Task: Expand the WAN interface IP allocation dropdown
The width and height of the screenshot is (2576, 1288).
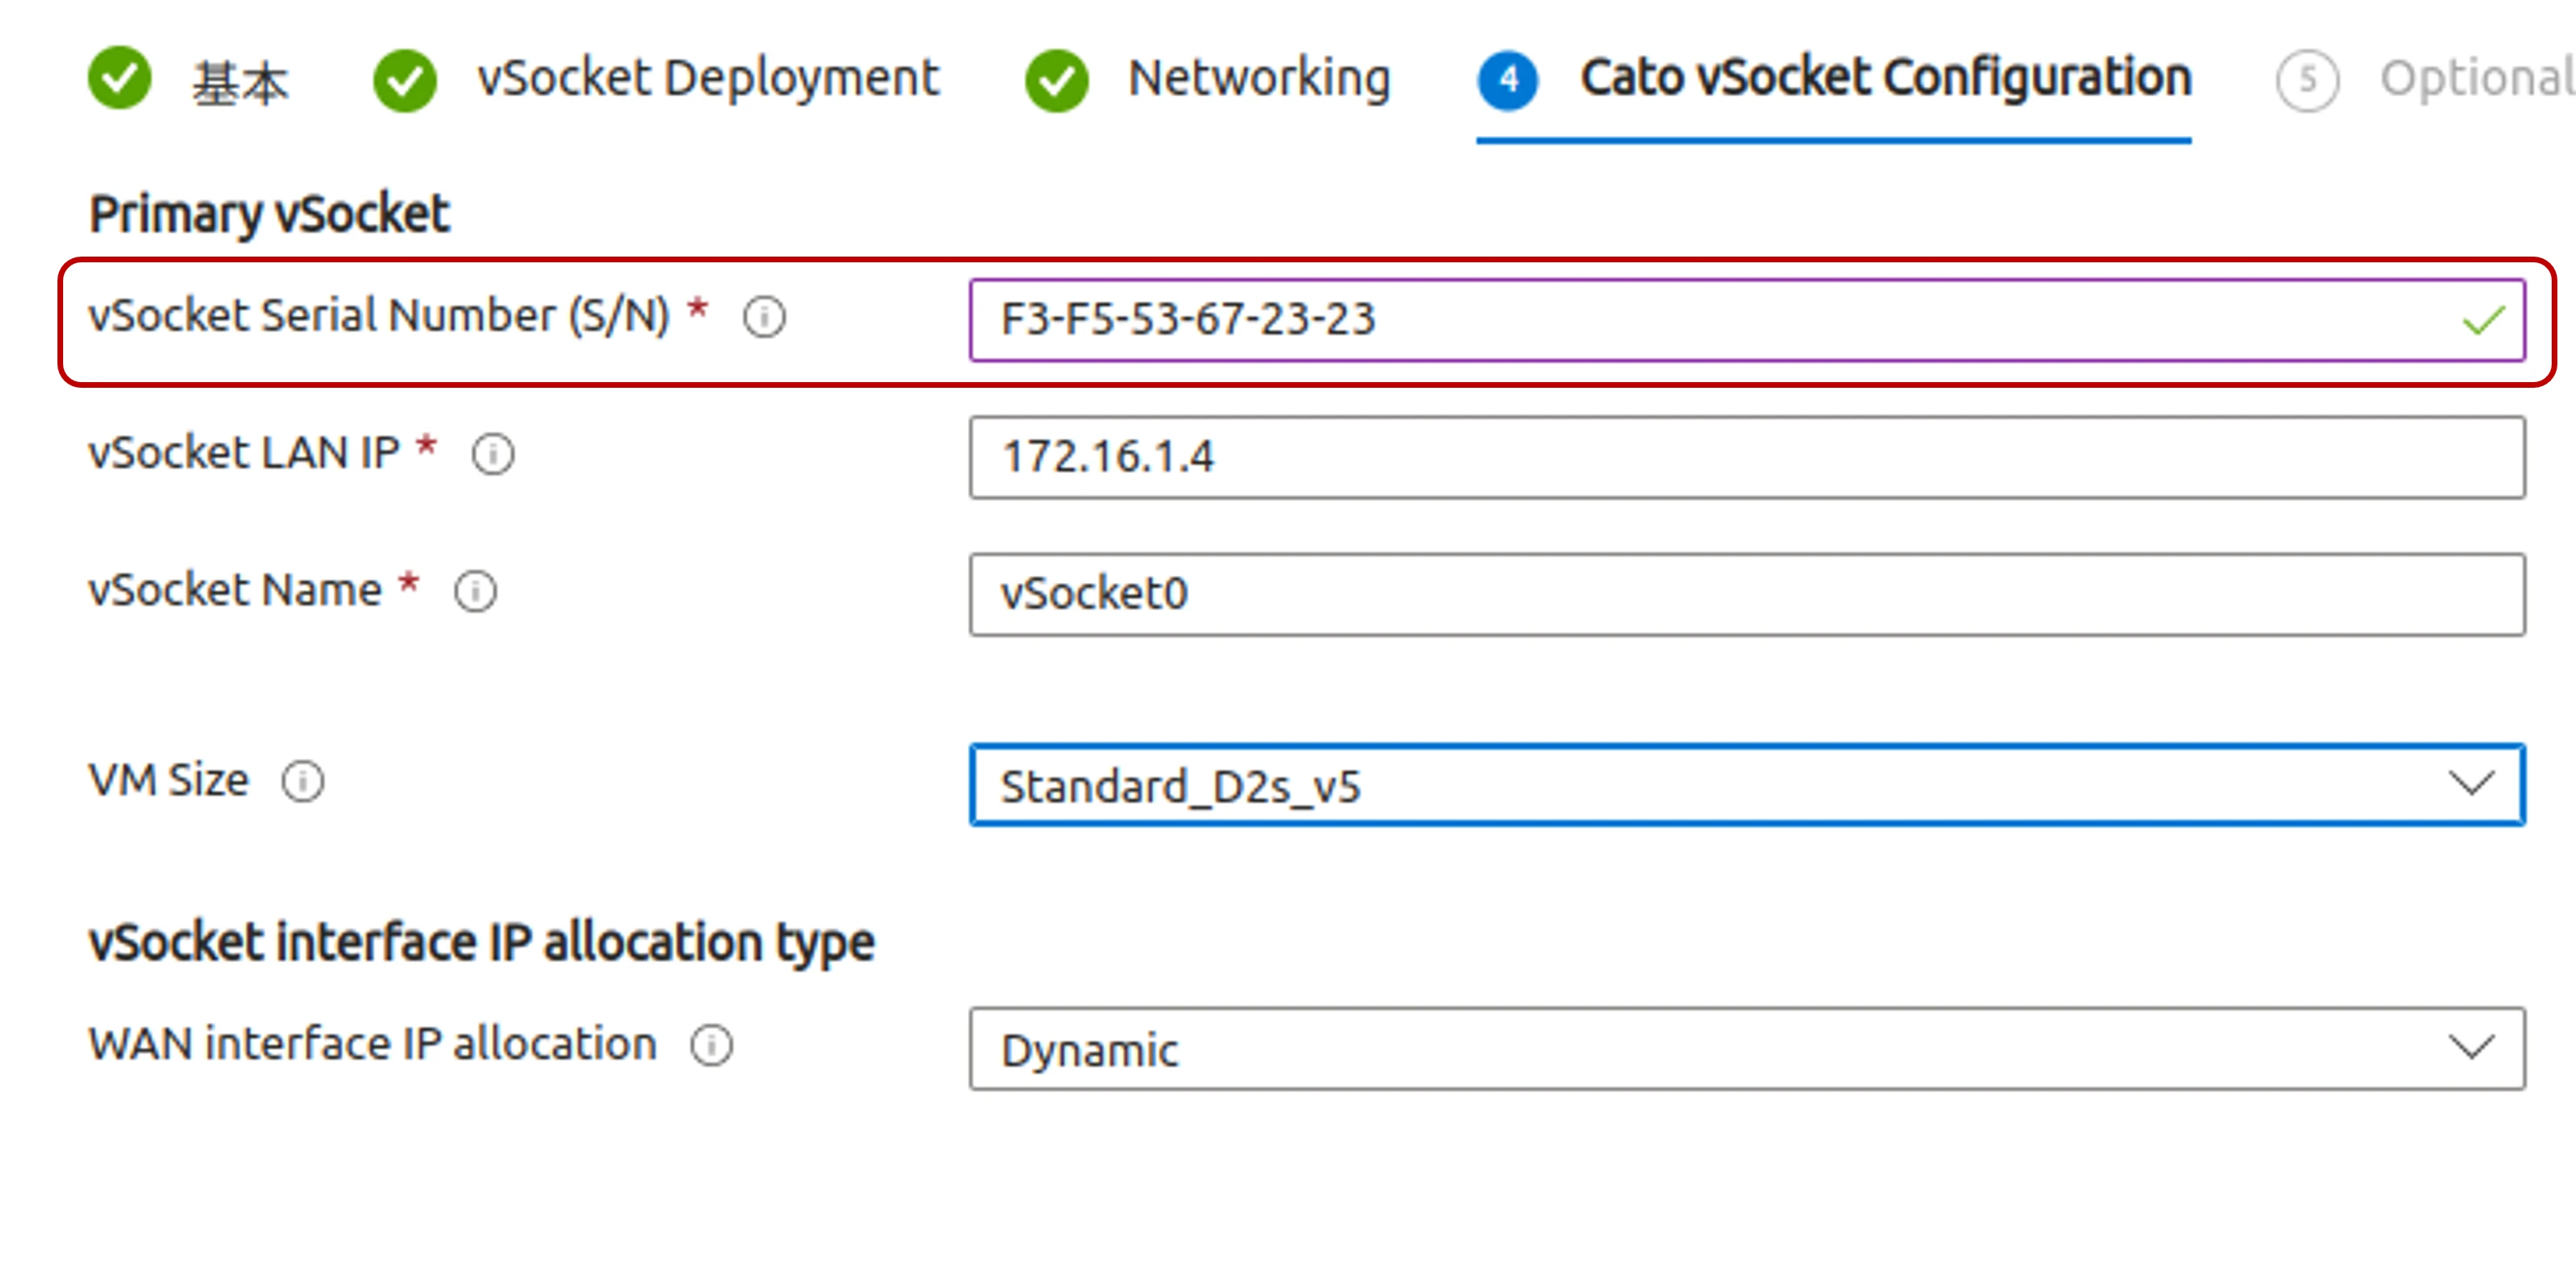Action: (x=1747, y=1049)
